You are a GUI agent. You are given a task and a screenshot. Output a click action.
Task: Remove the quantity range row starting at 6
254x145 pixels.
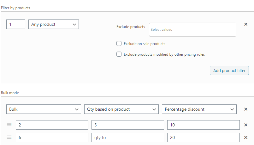(x=246, y=137)
